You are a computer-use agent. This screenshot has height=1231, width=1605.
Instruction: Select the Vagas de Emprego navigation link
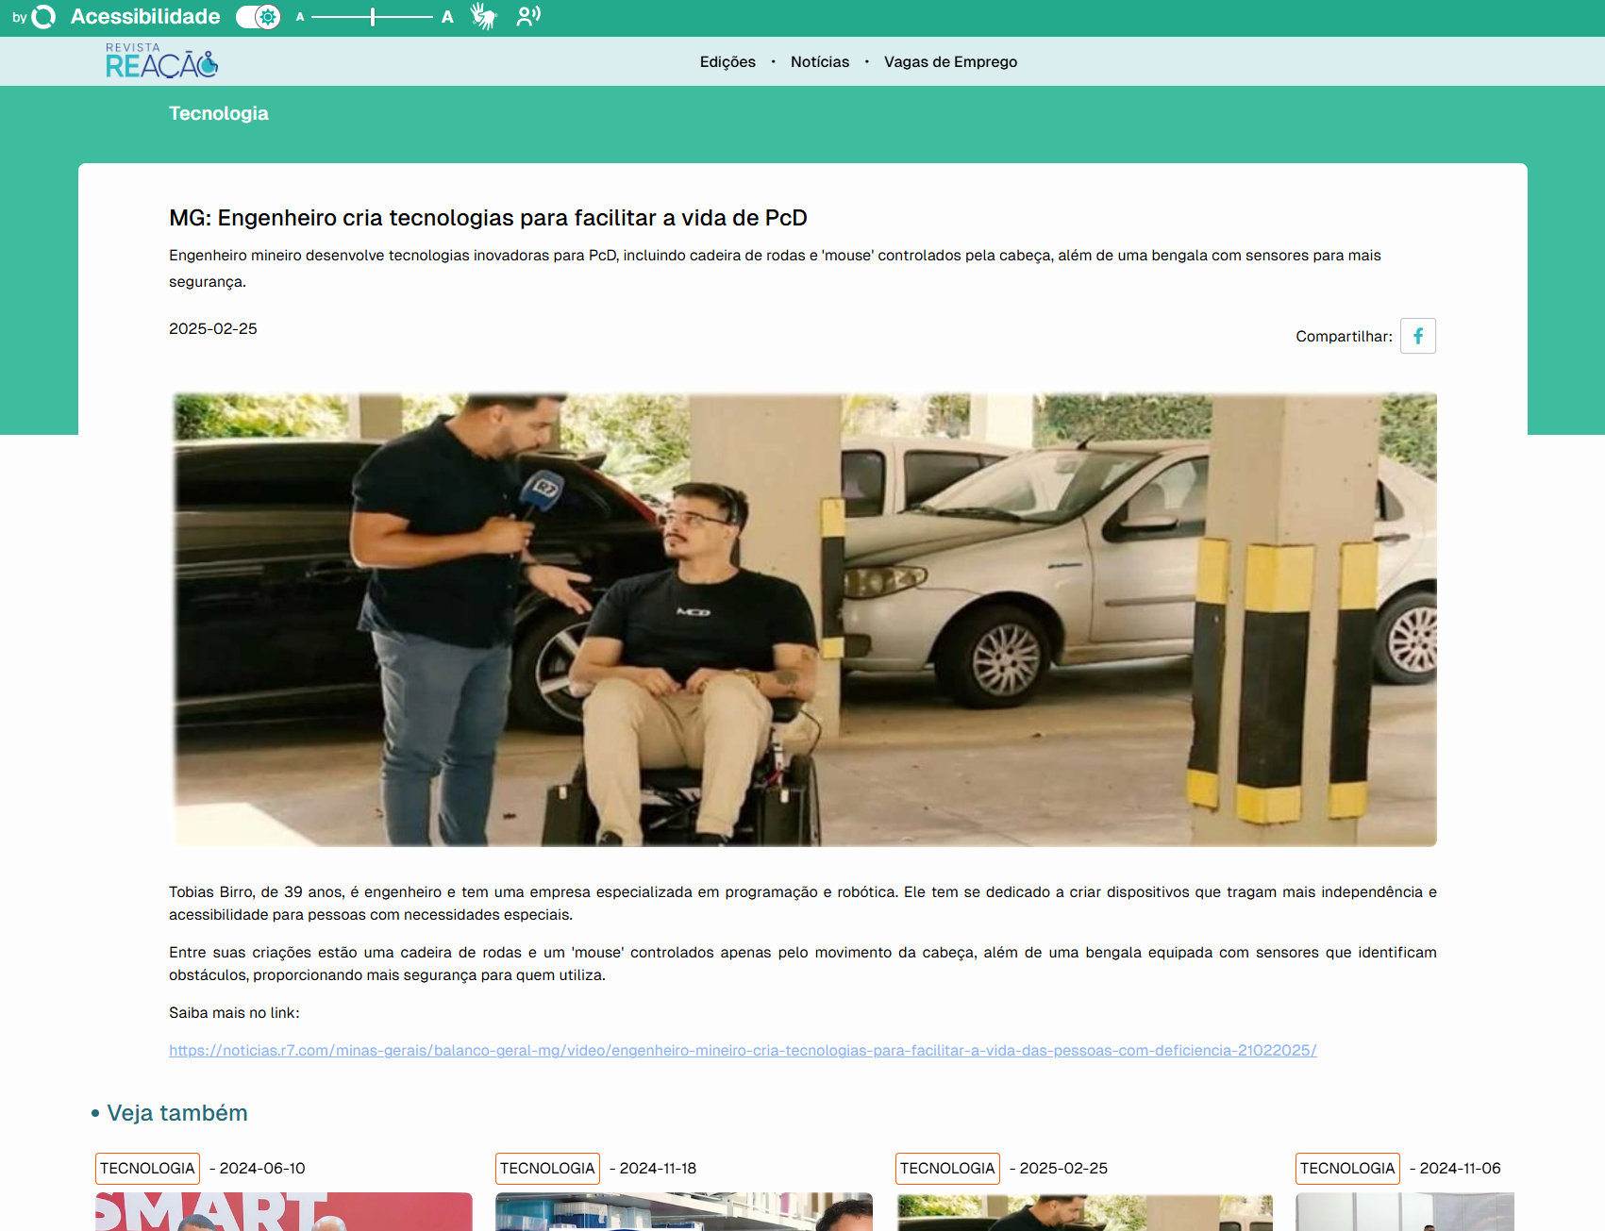click(950, 61)
